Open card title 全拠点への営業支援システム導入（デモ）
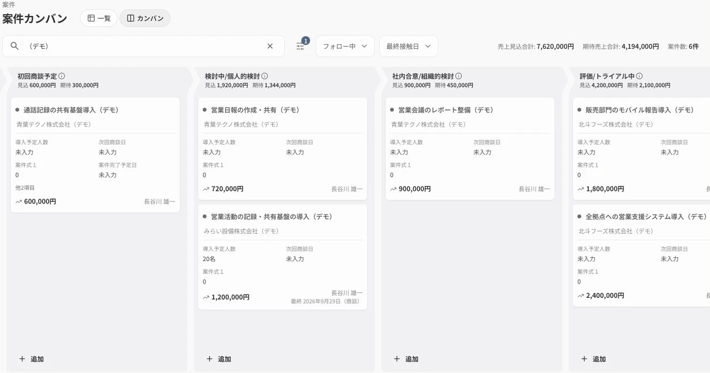 (646, 217)
